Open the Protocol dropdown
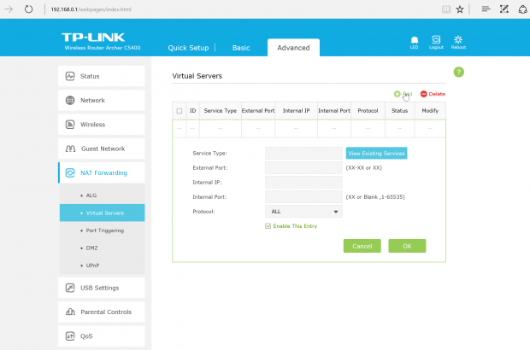This screenshot has height=350, width=530. (303, 211)
